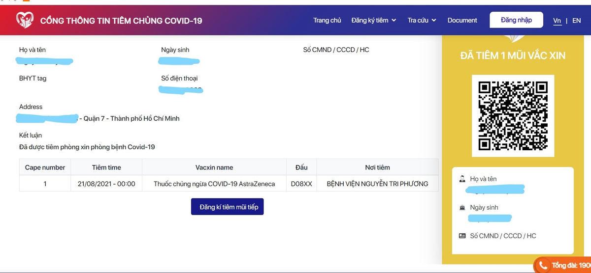Click the Tổng đài hotline button
This screenshot has height=273, width=591.
tap(566, 266)
